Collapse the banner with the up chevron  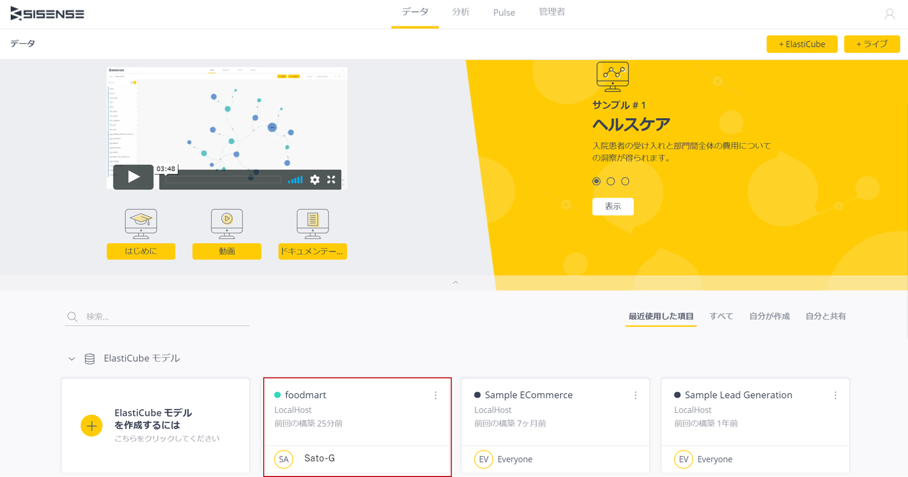(x=455, y=283)
